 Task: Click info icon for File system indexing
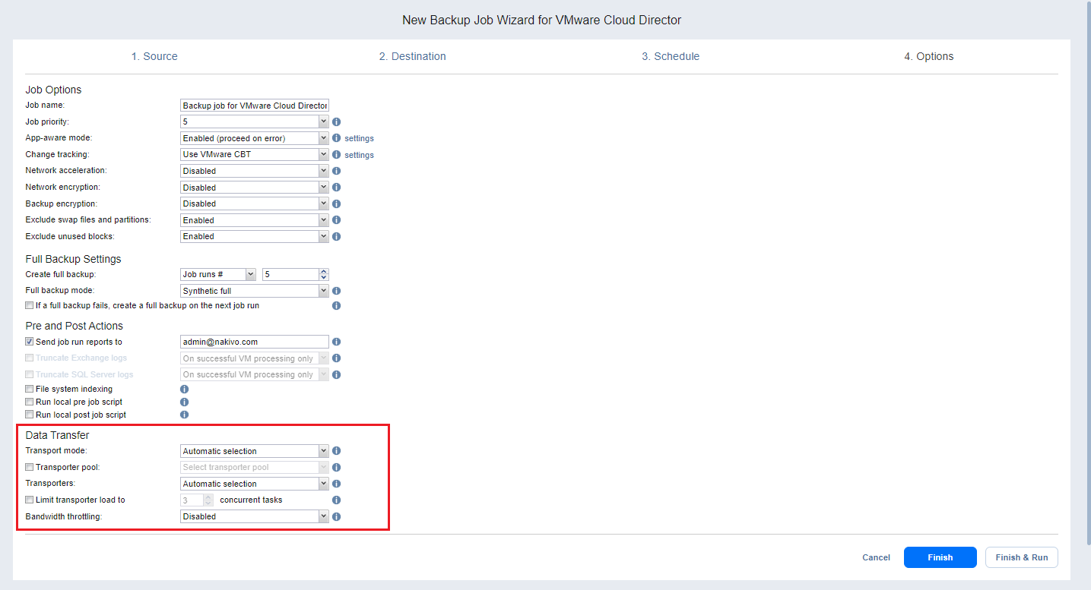pos(184,389)
